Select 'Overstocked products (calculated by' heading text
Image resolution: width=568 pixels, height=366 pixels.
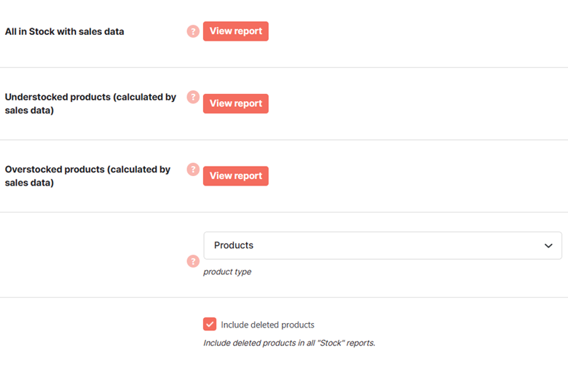[87, 170]
